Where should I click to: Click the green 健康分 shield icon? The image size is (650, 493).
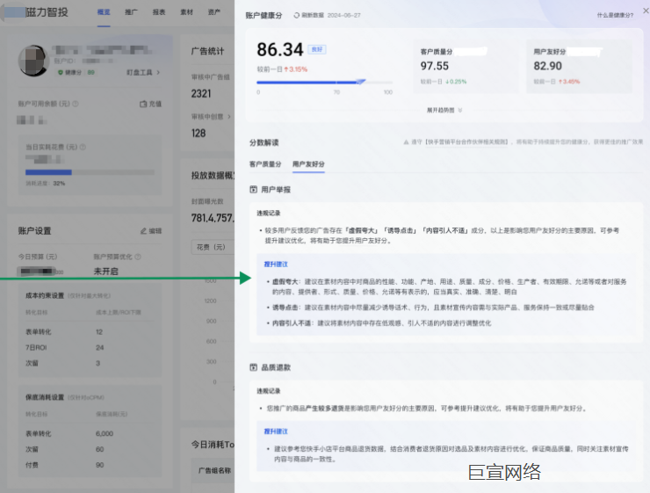pos(61,73)
